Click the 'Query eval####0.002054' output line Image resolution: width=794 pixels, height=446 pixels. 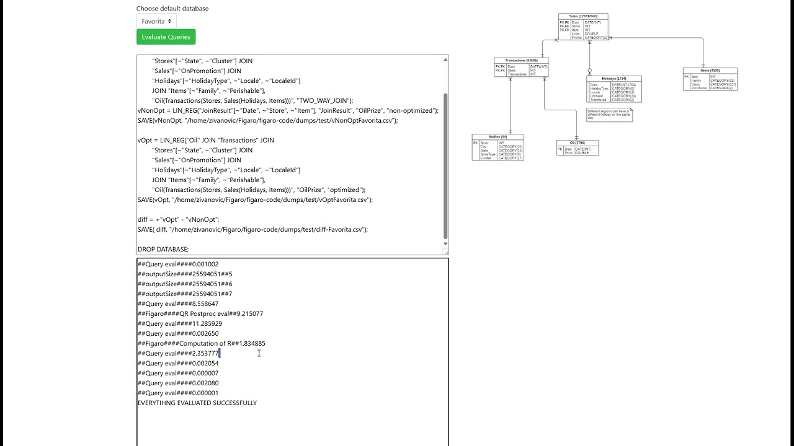pyautogui.click(x=178, y=363)
